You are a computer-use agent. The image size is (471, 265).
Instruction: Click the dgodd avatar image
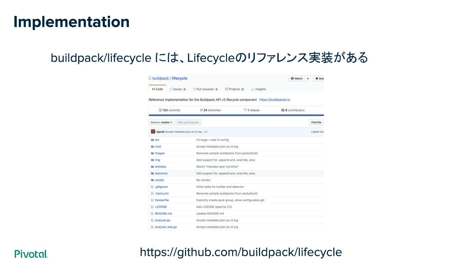[153, 132]
